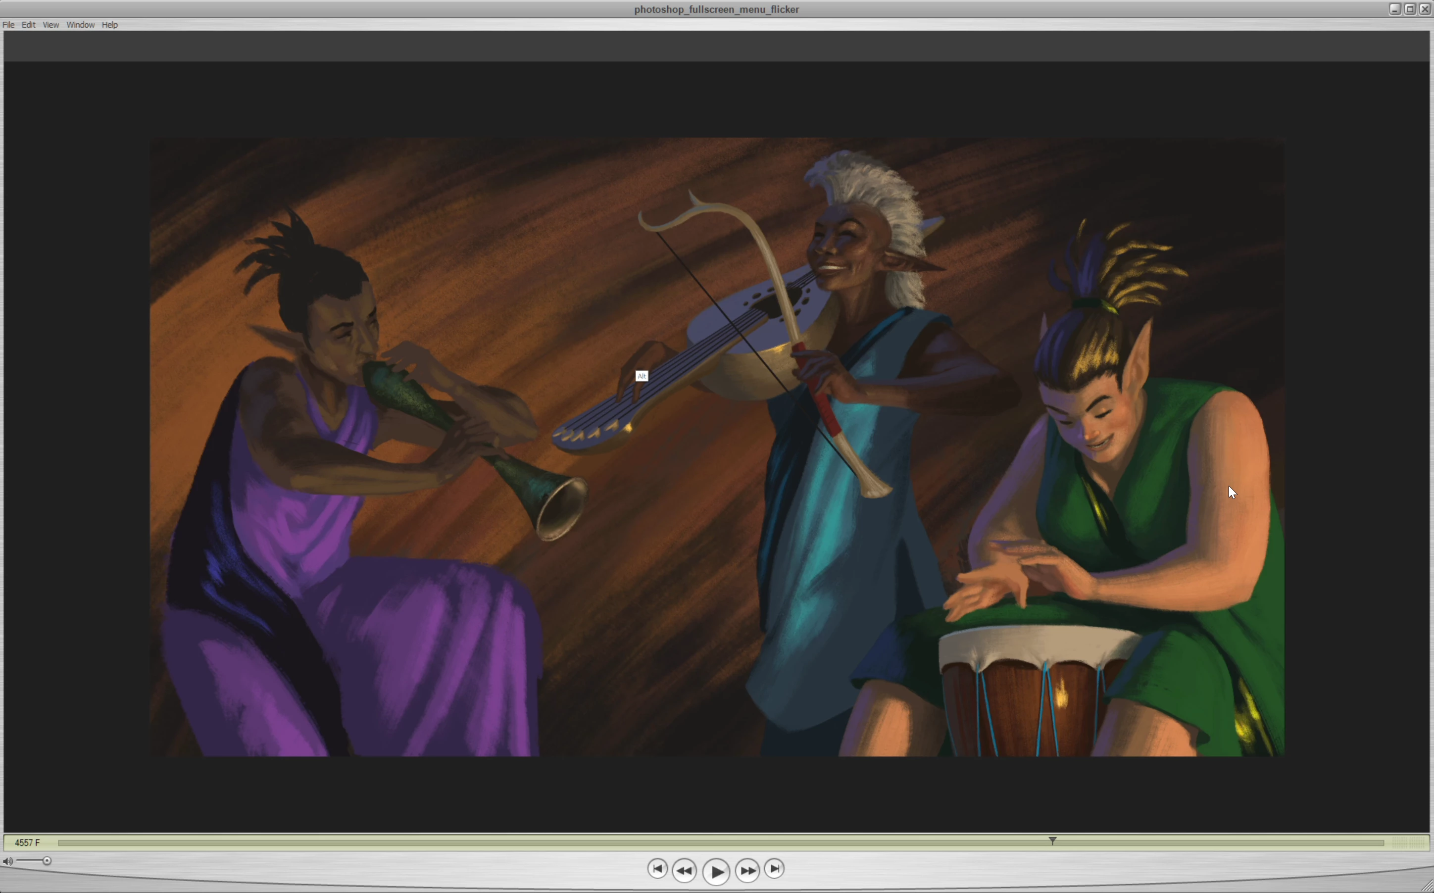Minimize the player window
Viewport: 1434px width, 893px height.
1395,9
